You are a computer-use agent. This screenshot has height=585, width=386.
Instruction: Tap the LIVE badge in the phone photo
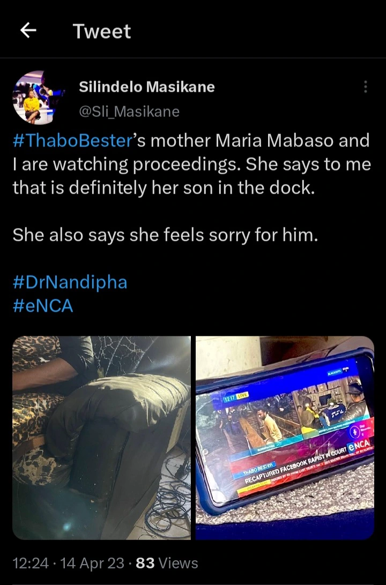(242, 396)
